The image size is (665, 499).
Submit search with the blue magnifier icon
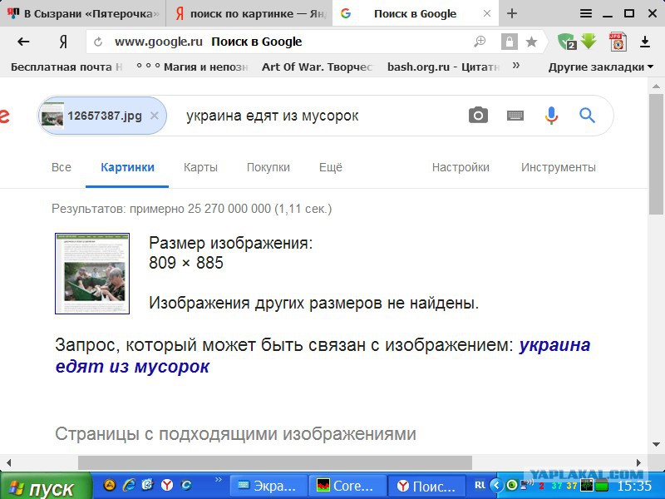click(x=588, y=115)
